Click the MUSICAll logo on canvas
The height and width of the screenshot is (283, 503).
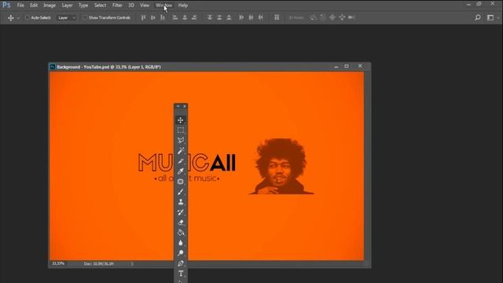(x=187, y=167)
